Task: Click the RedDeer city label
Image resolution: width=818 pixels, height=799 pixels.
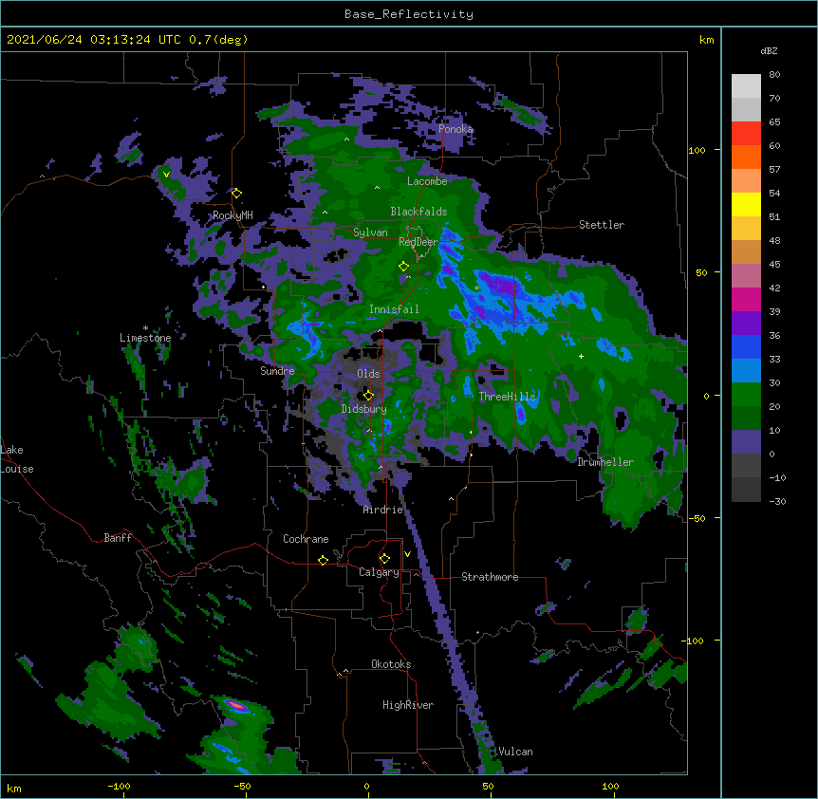Action: click(x=418, y=242)
